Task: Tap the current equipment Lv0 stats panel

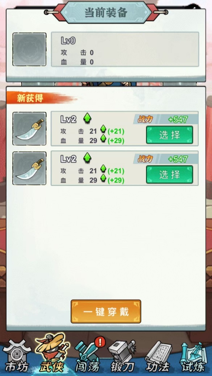Action: (x=125, y=49)
